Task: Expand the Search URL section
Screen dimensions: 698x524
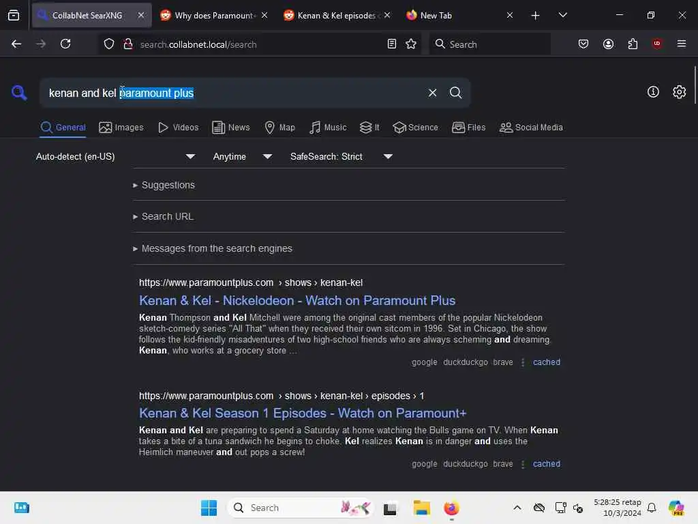Action: click(164, 216)
